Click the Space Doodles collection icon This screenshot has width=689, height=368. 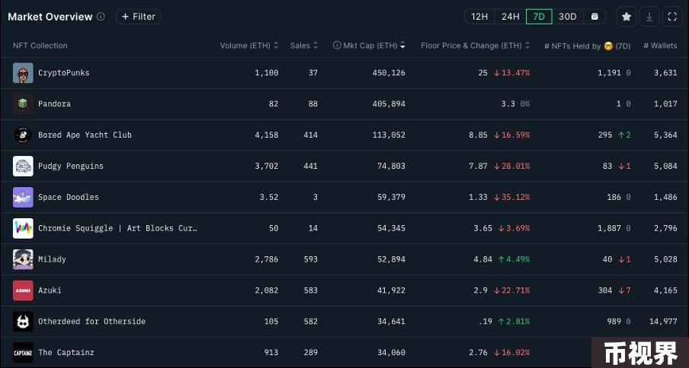tap(23, 197)
